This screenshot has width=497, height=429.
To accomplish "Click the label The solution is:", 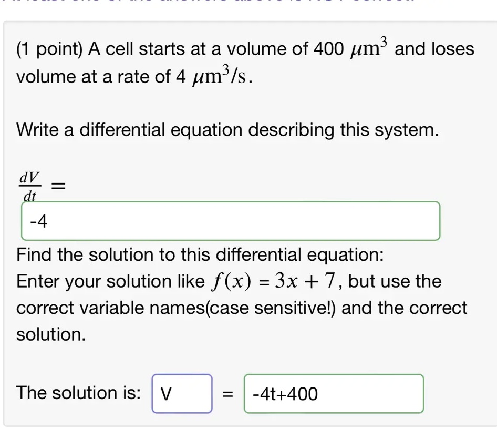I will click(77, 393).
